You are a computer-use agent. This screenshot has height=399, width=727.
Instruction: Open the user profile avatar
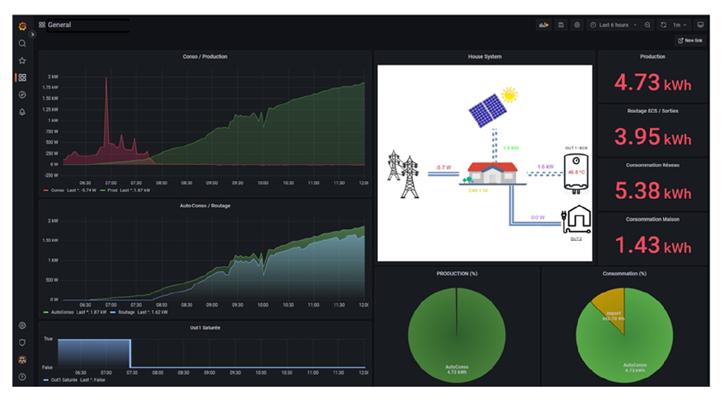click(x=22, y=359)
